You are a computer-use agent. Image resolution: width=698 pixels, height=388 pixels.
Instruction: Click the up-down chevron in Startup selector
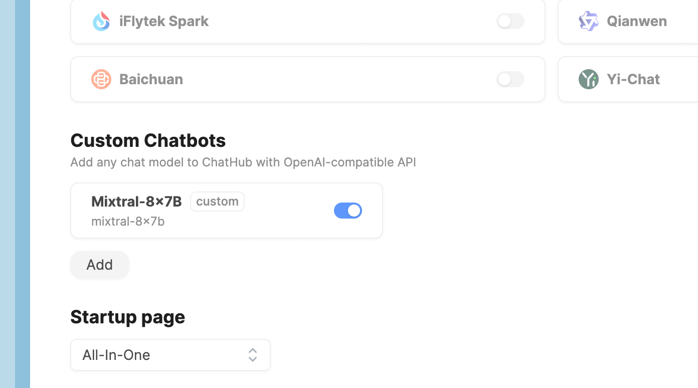253,355
